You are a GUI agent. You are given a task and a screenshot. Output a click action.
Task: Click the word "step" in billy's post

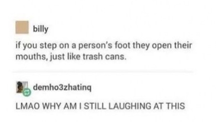pos(48,46)
